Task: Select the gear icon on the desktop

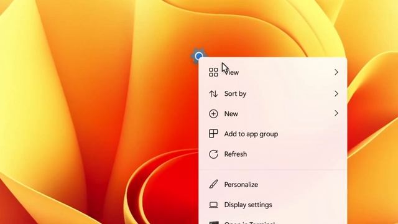Action: pos(198,55)
